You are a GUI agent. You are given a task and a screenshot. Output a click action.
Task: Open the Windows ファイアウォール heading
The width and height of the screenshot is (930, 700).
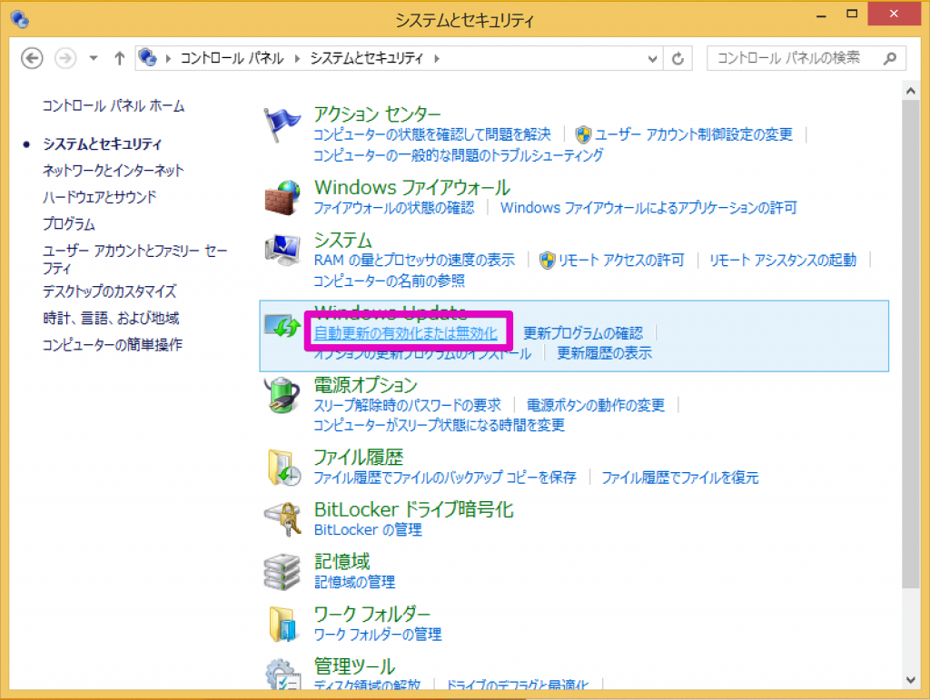412,187
